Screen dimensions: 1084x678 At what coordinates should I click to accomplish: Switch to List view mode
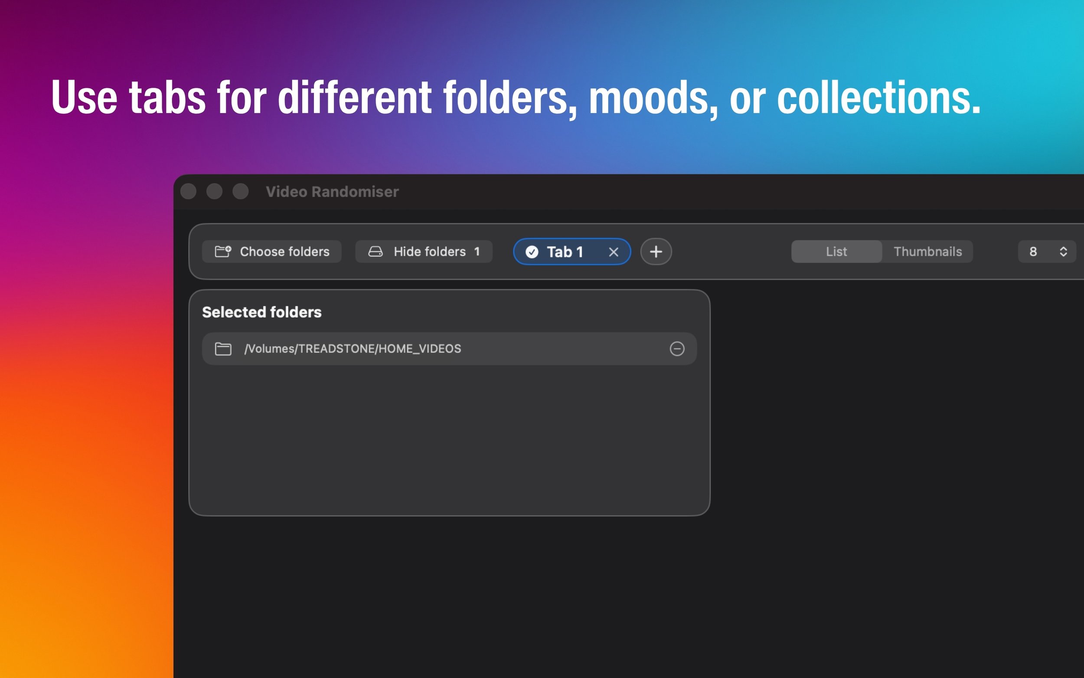click(836, 252)
